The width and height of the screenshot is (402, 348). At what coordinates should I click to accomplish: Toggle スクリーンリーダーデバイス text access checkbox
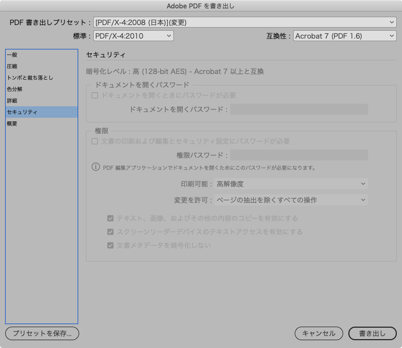110,232
